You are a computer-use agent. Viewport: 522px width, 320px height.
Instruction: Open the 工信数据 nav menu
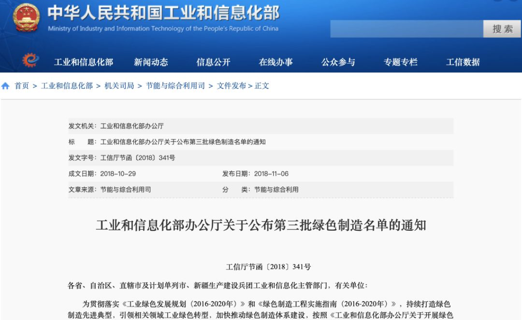[x=463, y=62]
